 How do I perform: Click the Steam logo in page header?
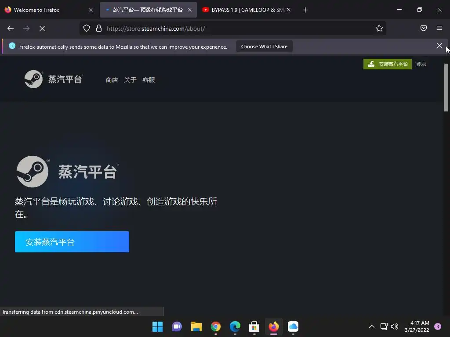click(54, 79)
